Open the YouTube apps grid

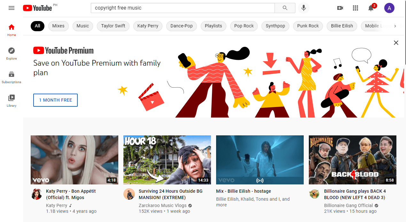(x=355, y=8)
